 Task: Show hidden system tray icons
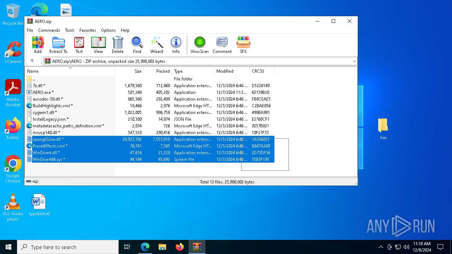(381, 247)
